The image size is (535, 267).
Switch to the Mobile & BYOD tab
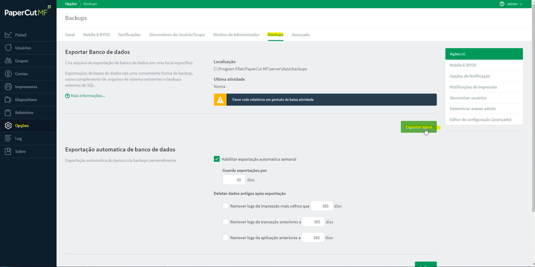click(96, 35)
